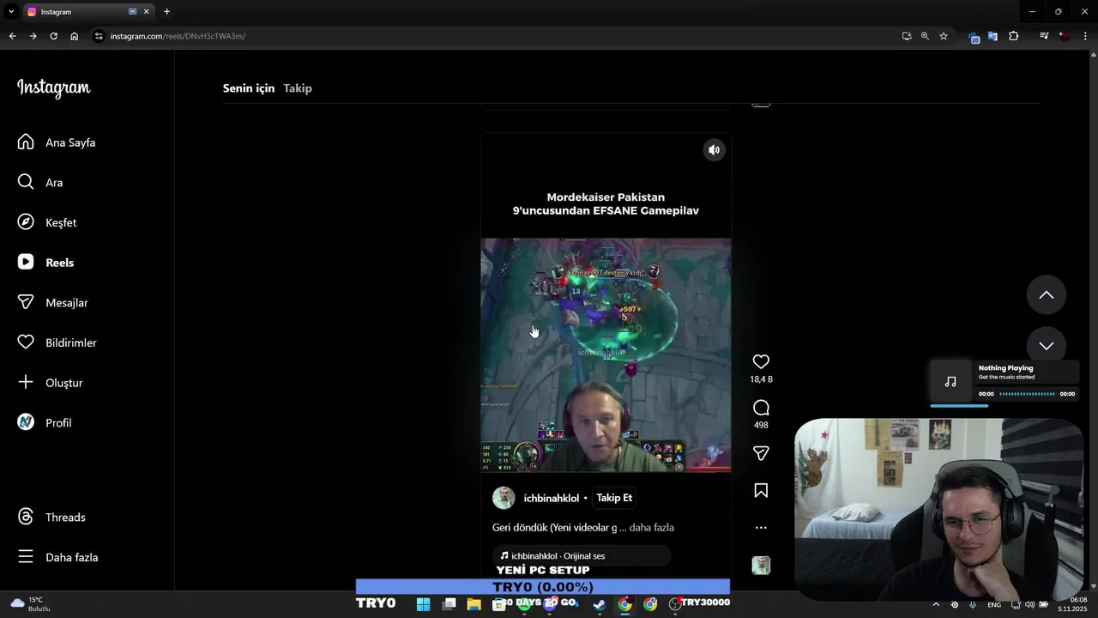
Task: Open media control music-list icon
Action: tap(1044, 36)
